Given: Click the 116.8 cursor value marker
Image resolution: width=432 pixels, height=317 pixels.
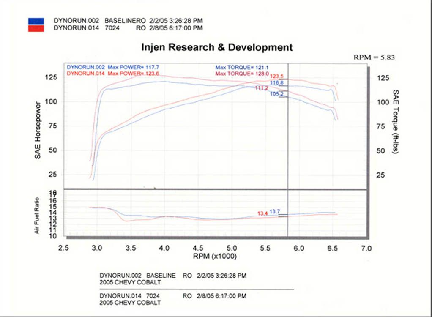Looking at the screenshot, I should [276, 82].
